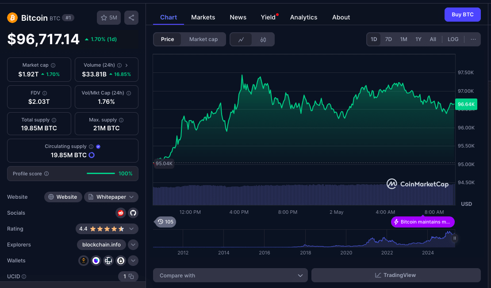This screenshot has width=491, height=288.
Task: Select line chart type
Action: click(241, 40)
